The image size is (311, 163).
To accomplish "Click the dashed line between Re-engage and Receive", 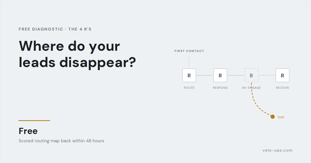I will point(267,75).
